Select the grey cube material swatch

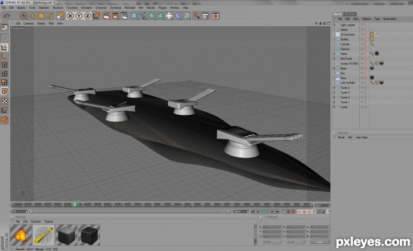point(66,235)
